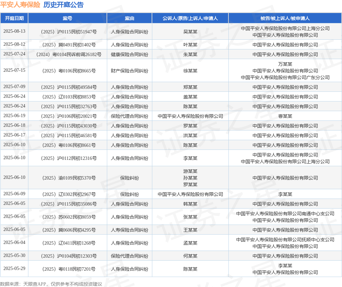Click cause 财产保险合同纠纷
Image resolution: width=342 pixels, height=287 pixels.
[129, 71]
